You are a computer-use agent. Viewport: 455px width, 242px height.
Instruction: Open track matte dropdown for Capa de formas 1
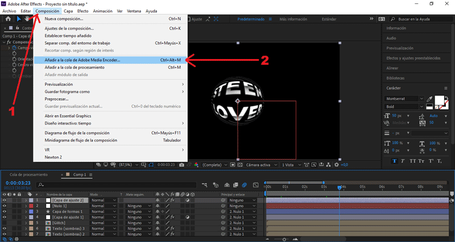pos(139,211)
